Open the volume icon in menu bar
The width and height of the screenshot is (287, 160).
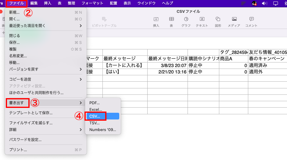264,3
